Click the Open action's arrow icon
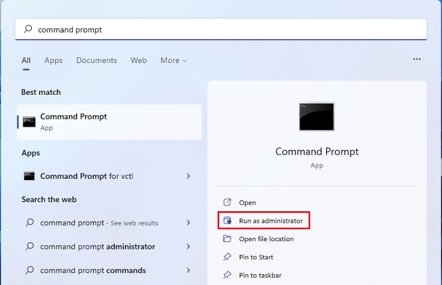Image resolution: width=442 pixels, height=285 pixels. point(227,202)
